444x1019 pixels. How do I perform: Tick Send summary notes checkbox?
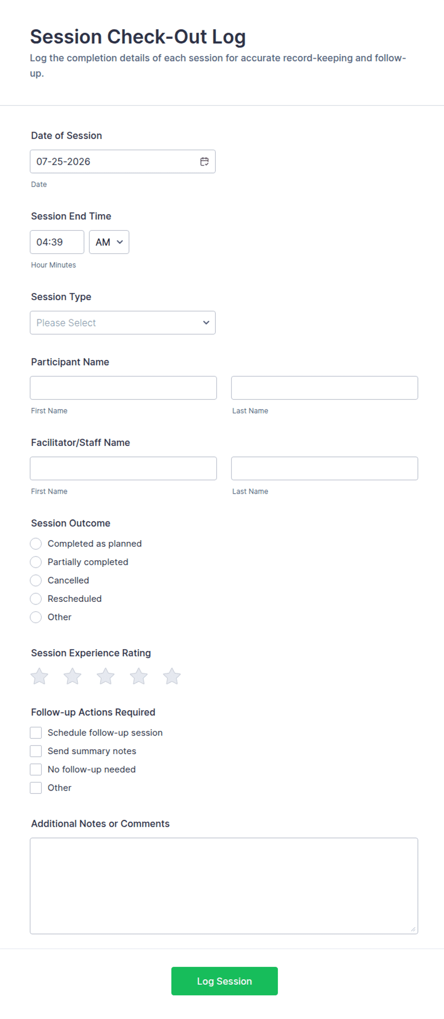(36, 751)
